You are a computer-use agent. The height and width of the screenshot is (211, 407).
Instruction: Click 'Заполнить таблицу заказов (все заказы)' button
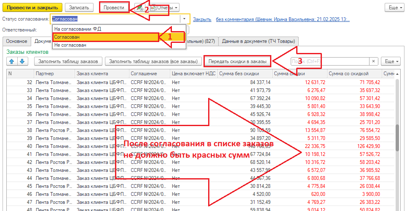click(153, 61)
